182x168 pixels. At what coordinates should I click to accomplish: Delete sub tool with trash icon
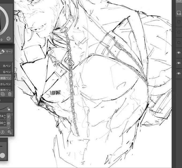tap(10, 94)
